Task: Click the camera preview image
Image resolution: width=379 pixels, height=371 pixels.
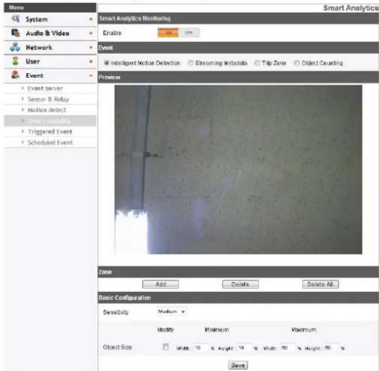Action: [x=238, y=170]
